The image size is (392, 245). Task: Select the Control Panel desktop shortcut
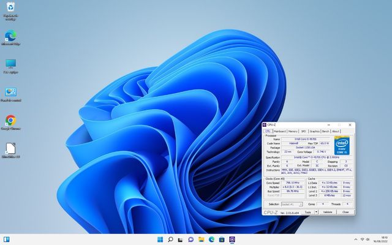(x=10, y=94)
